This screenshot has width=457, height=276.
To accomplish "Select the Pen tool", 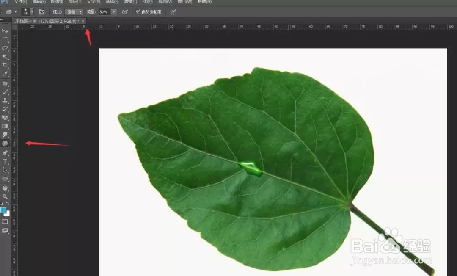I will click(5, 153).
